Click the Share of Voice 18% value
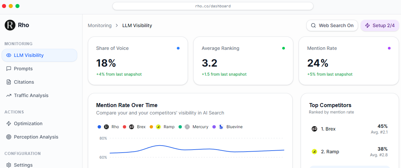Screen dimensions: 401x168 click(x=106, y=63)
